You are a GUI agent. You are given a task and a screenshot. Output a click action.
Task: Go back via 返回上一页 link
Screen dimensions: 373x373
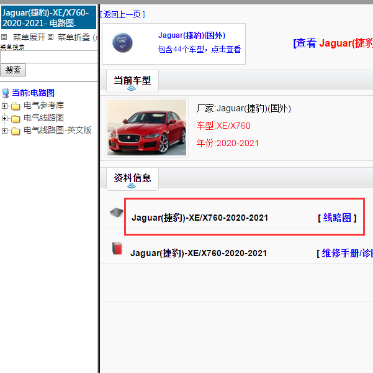(122, 14)
